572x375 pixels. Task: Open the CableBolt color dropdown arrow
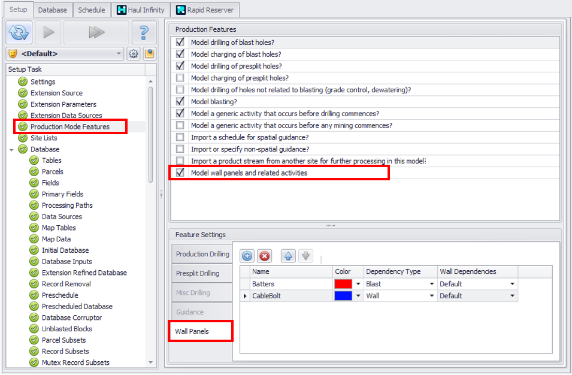[x=358, y=296]
